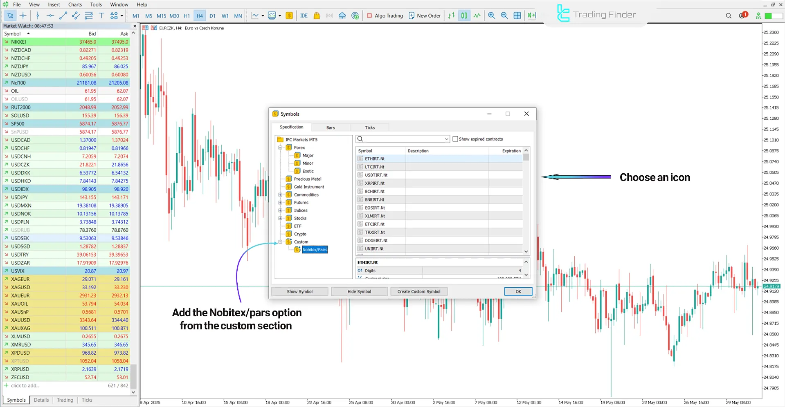The height and width of the screenshot is (407, 785).
Task: Open the Charts menu
Action: pyautogui.click(x=75, y=4)
